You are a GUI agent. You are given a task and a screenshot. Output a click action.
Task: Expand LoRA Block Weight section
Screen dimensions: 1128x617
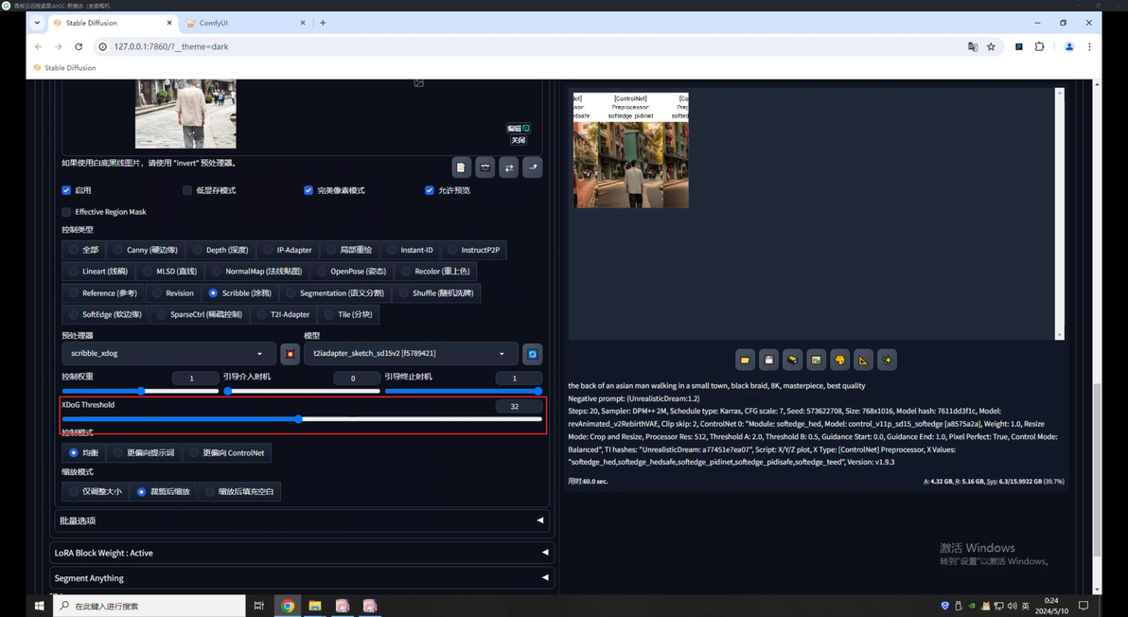click(302, 553)
